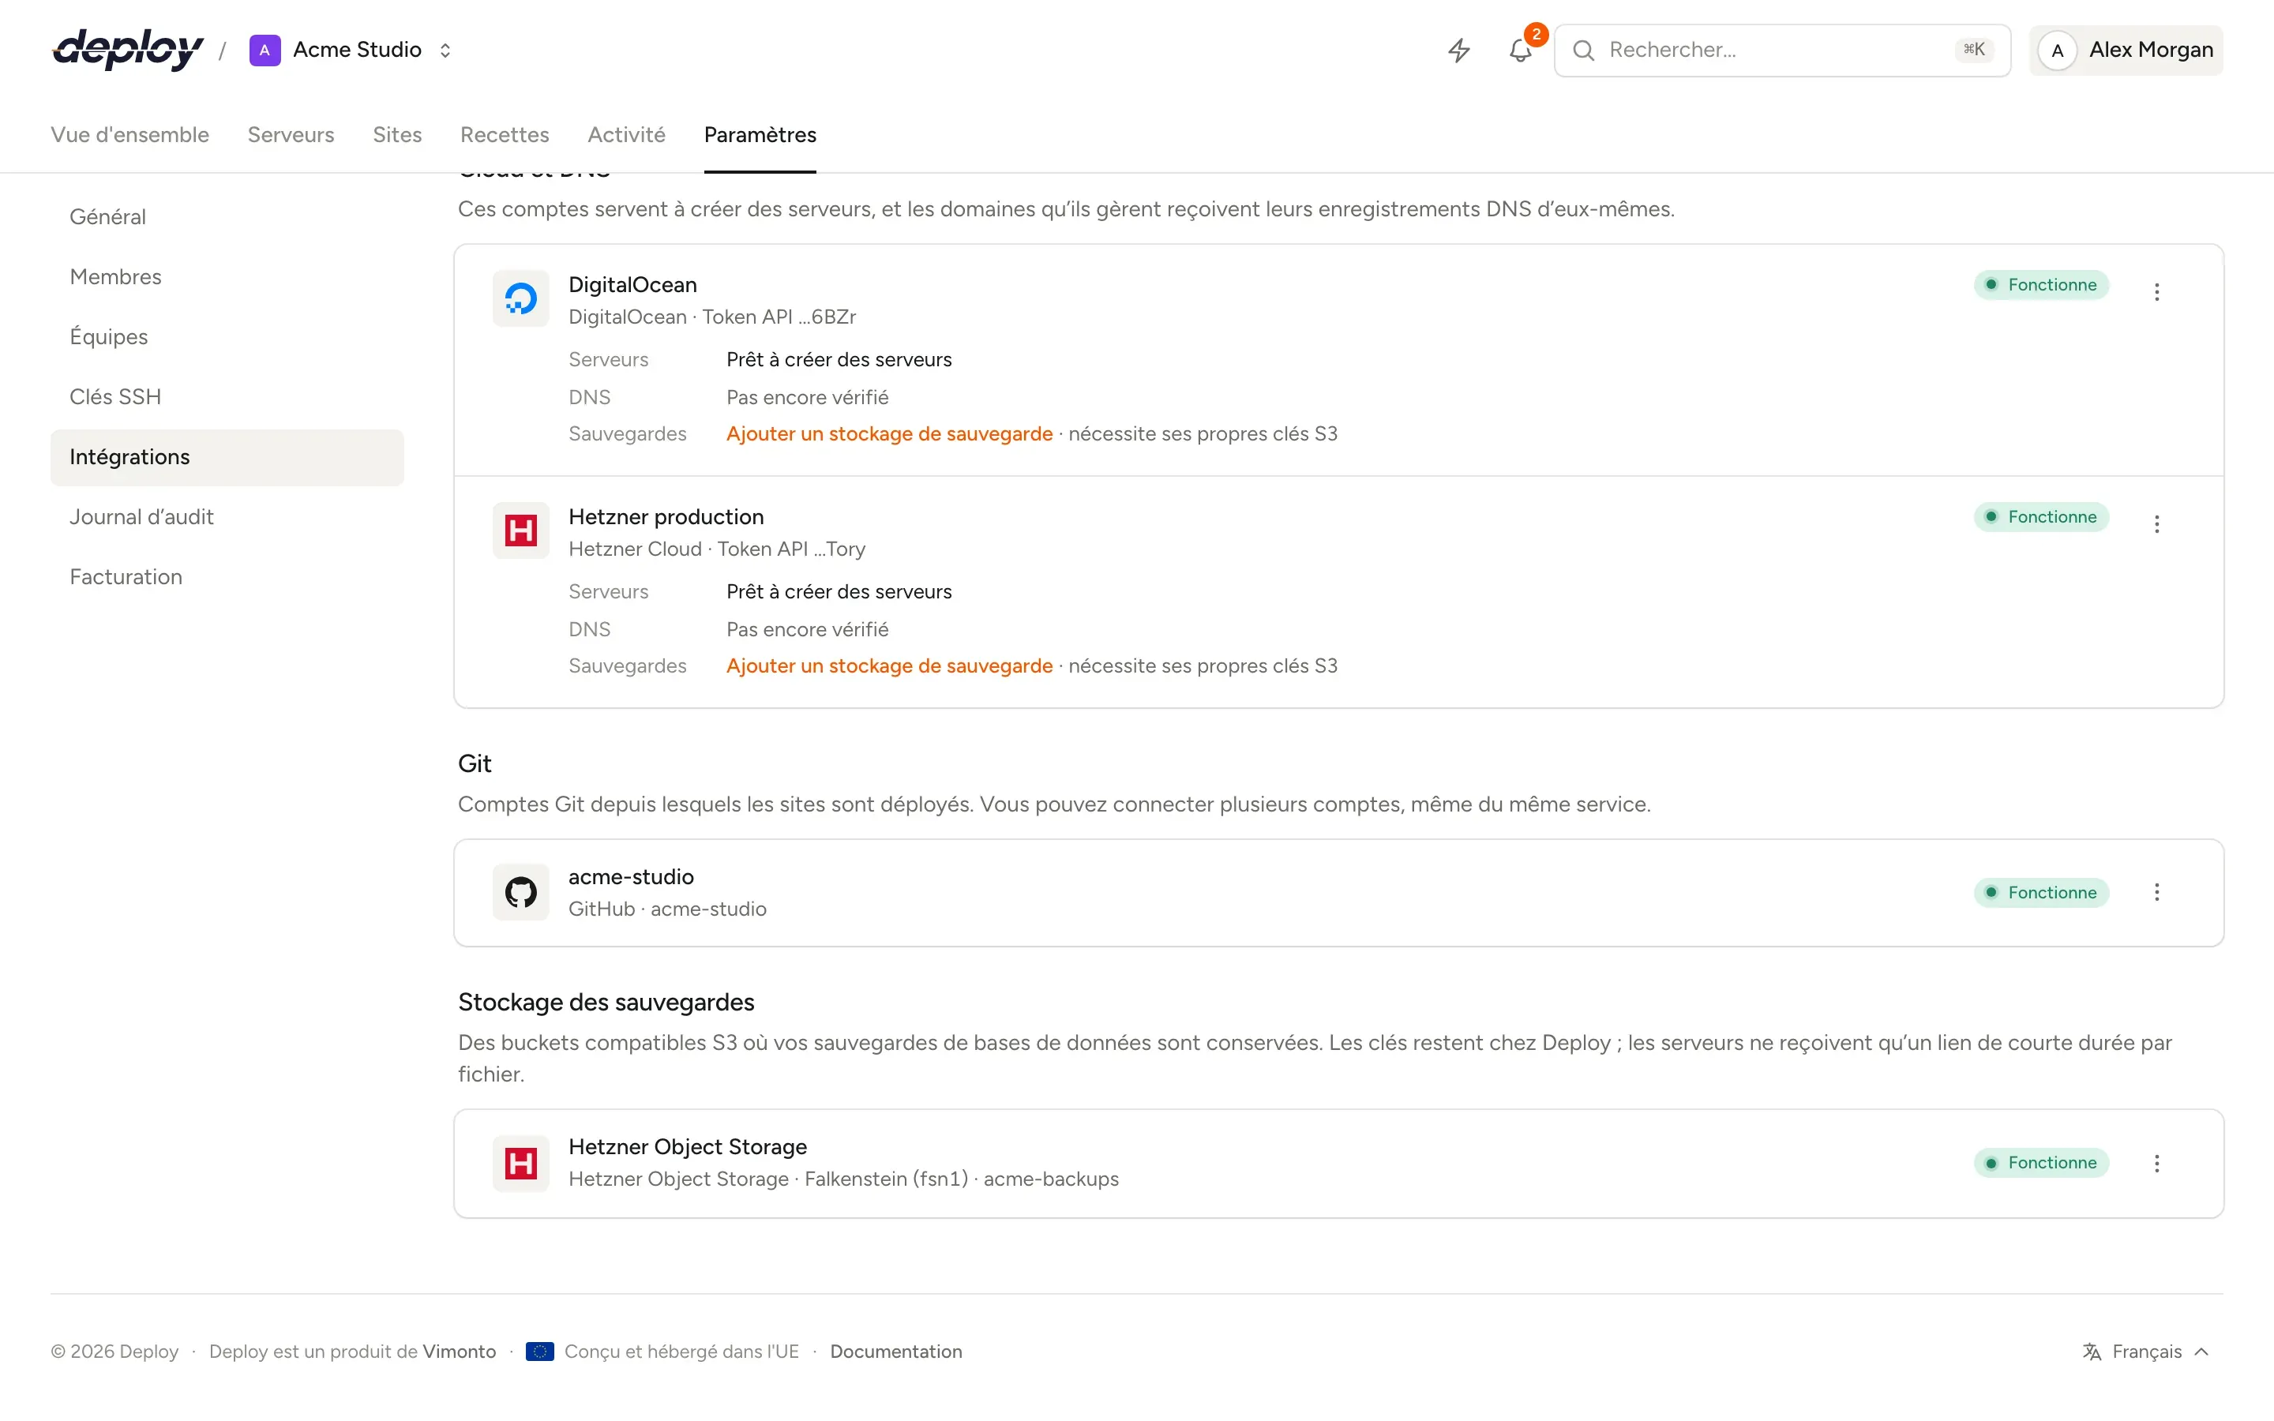The width and height of the screenshot is (2274, 1421).
Task: Click the Alex Morgan avatar circle
Action: [x=2057, y=50]
